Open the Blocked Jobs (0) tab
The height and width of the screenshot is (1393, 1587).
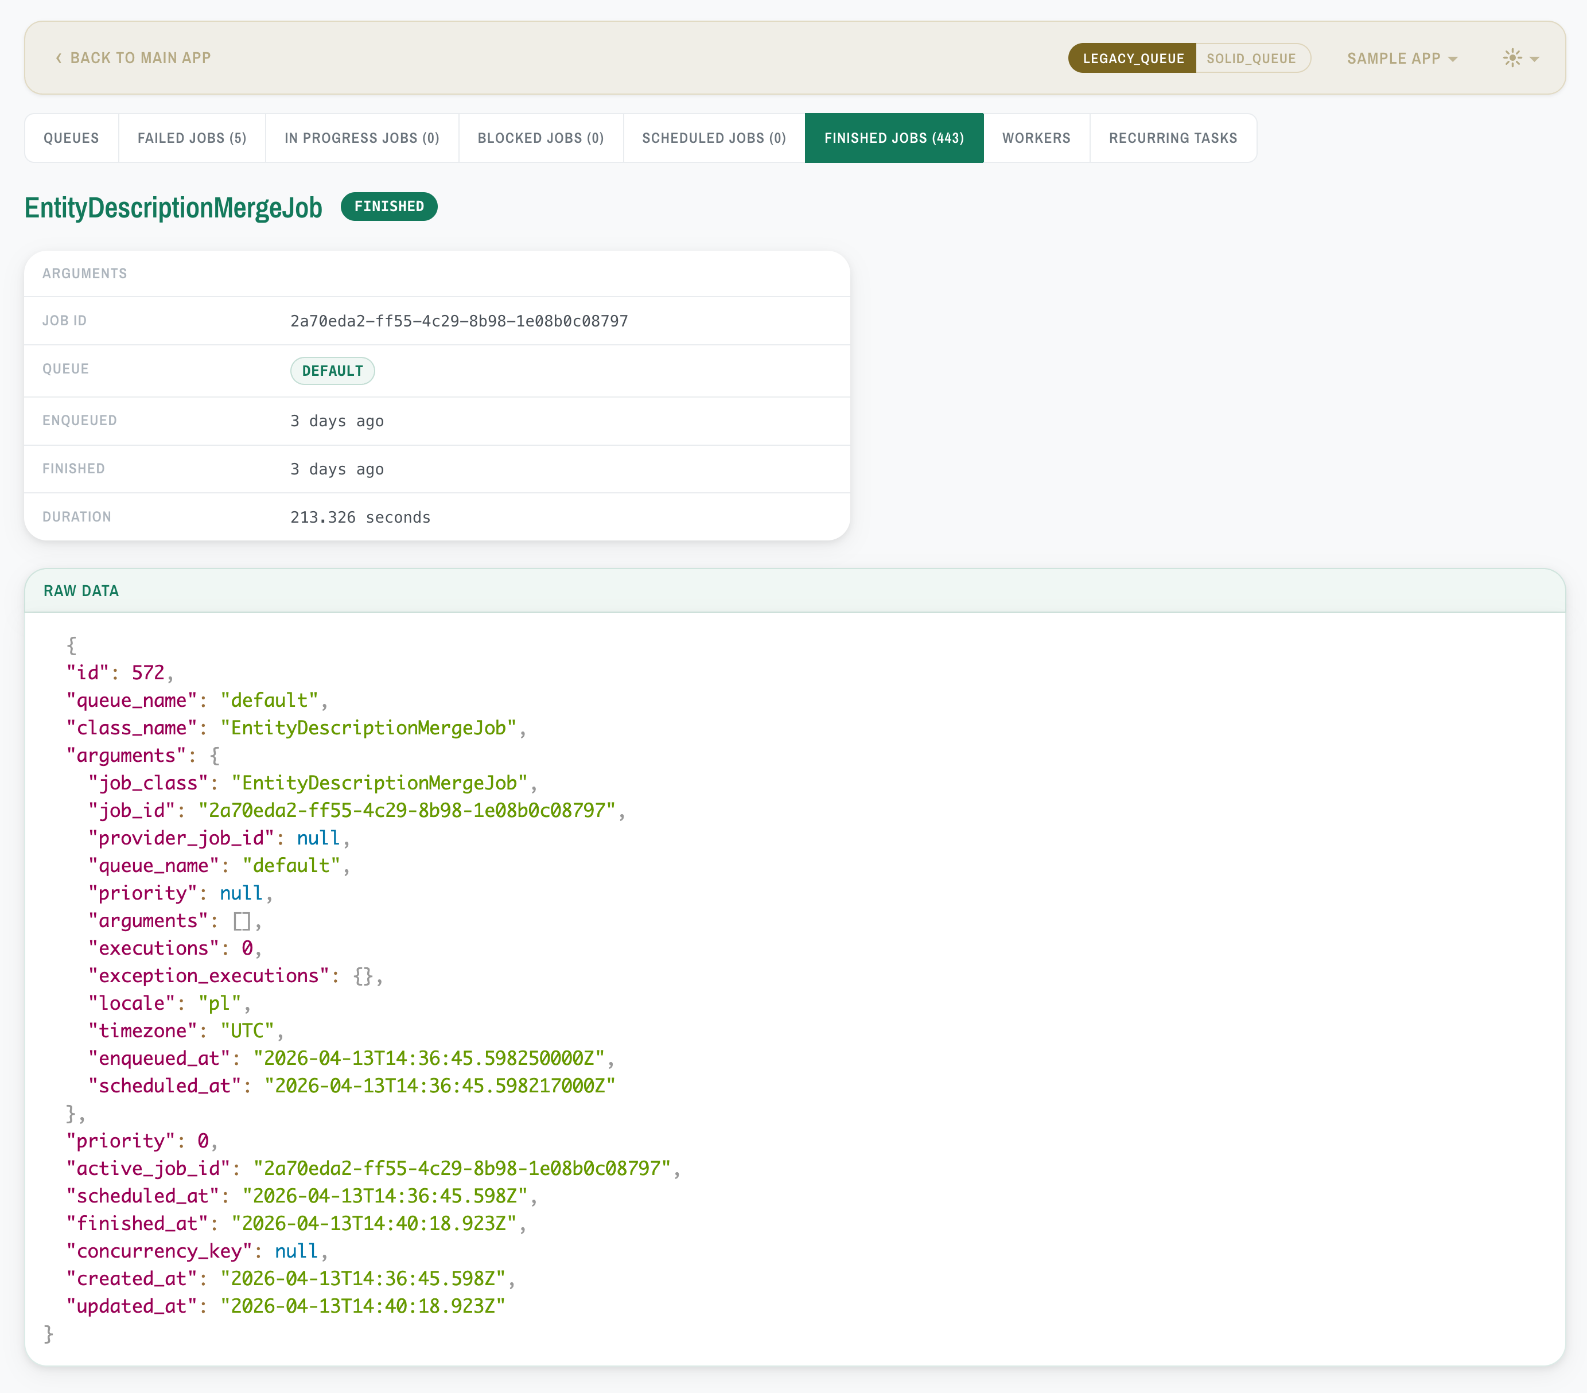(540, 138)
